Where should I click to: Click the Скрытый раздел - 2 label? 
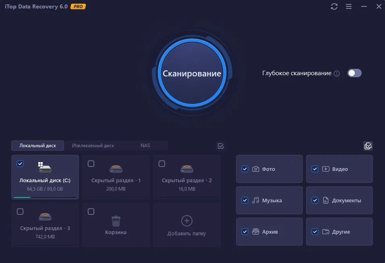coord(186,181)
